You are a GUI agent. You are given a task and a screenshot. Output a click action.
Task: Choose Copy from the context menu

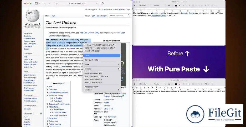102,55
